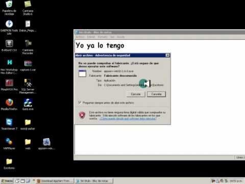The height and width of the screenshot is (184, 245).
Task: Select the Gunz.exe desktop icon
Action: (28, 104)
